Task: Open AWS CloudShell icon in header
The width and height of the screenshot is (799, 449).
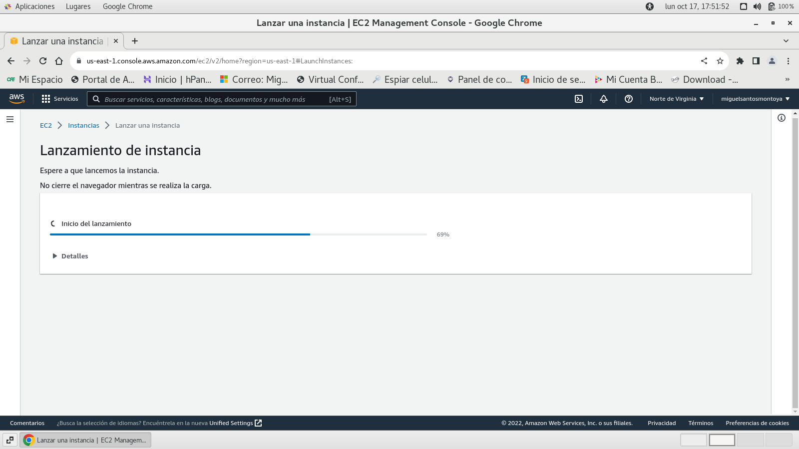Action: [579, 99]
